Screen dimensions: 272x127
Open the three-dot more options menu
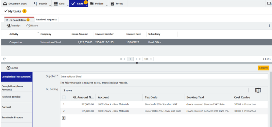269,26
